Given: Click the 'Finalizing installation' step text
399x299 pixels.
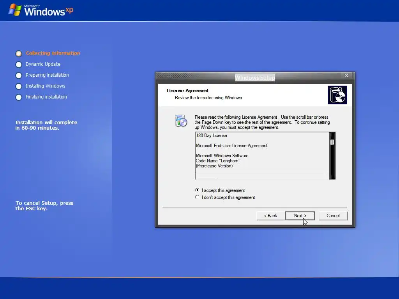Looking at the screenshot, I should point(46,97).
